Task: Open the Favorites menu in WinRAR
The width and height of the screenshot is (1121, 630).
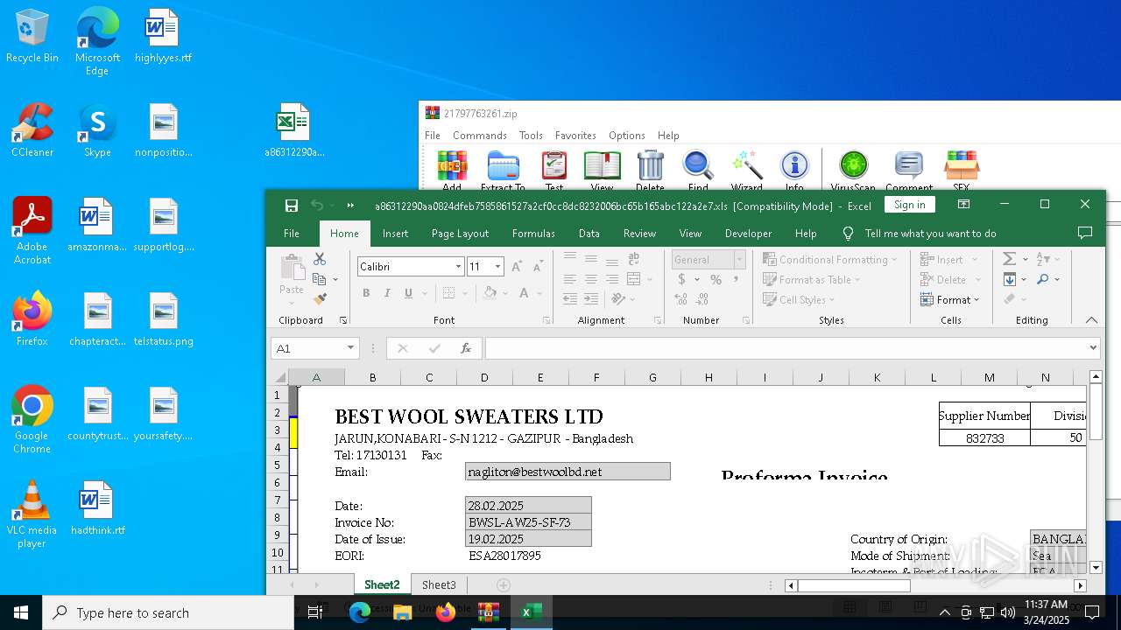Action: tap(575, 136)
